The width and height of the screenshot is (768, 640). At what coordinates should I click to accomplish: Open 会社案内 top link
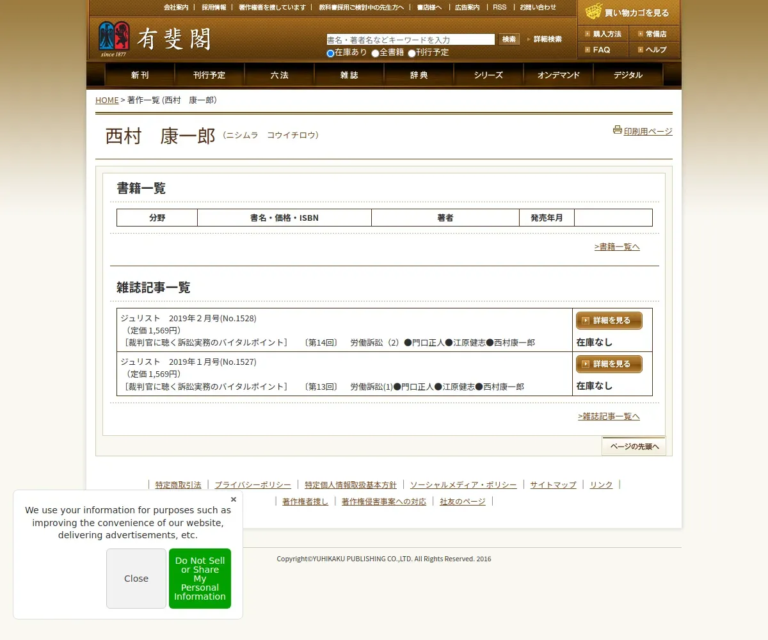point(176,7)
